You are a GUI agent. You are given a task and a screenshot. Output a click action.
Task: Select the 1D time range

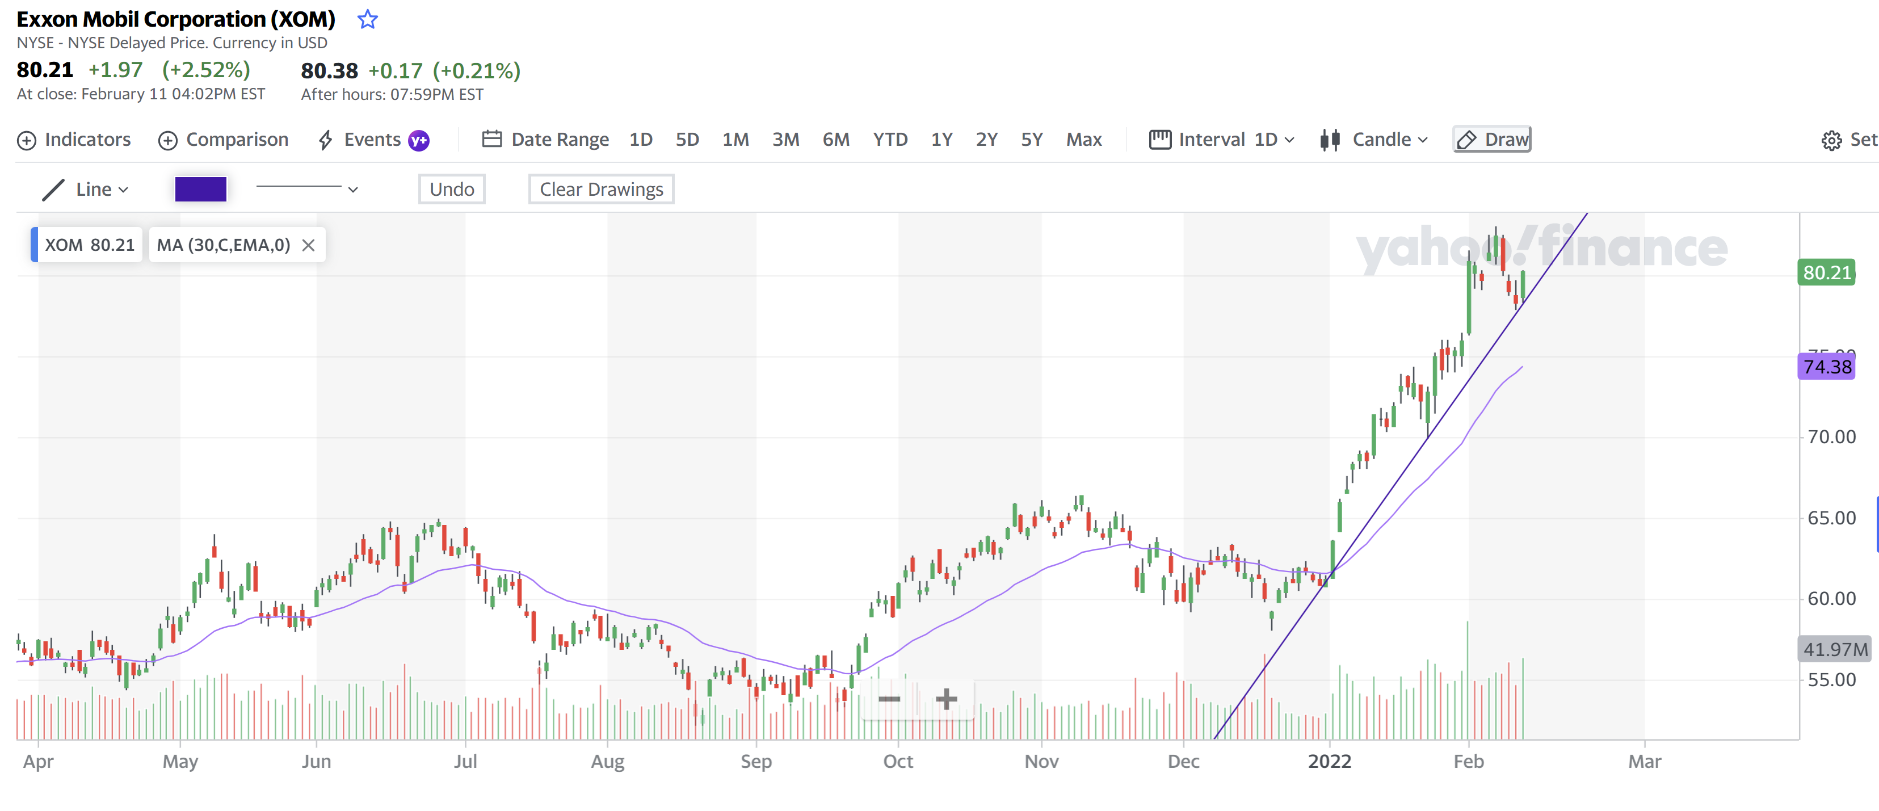coord(641,139)
